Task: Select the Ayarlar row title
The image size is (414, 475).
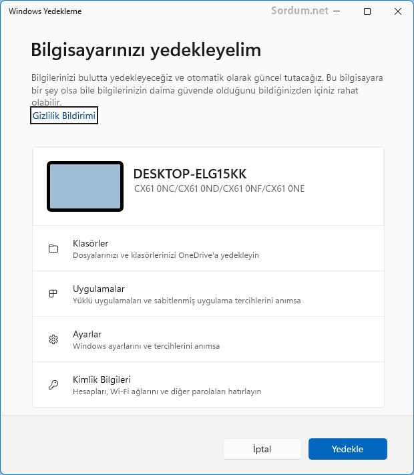Action: (x=87, y=334)
